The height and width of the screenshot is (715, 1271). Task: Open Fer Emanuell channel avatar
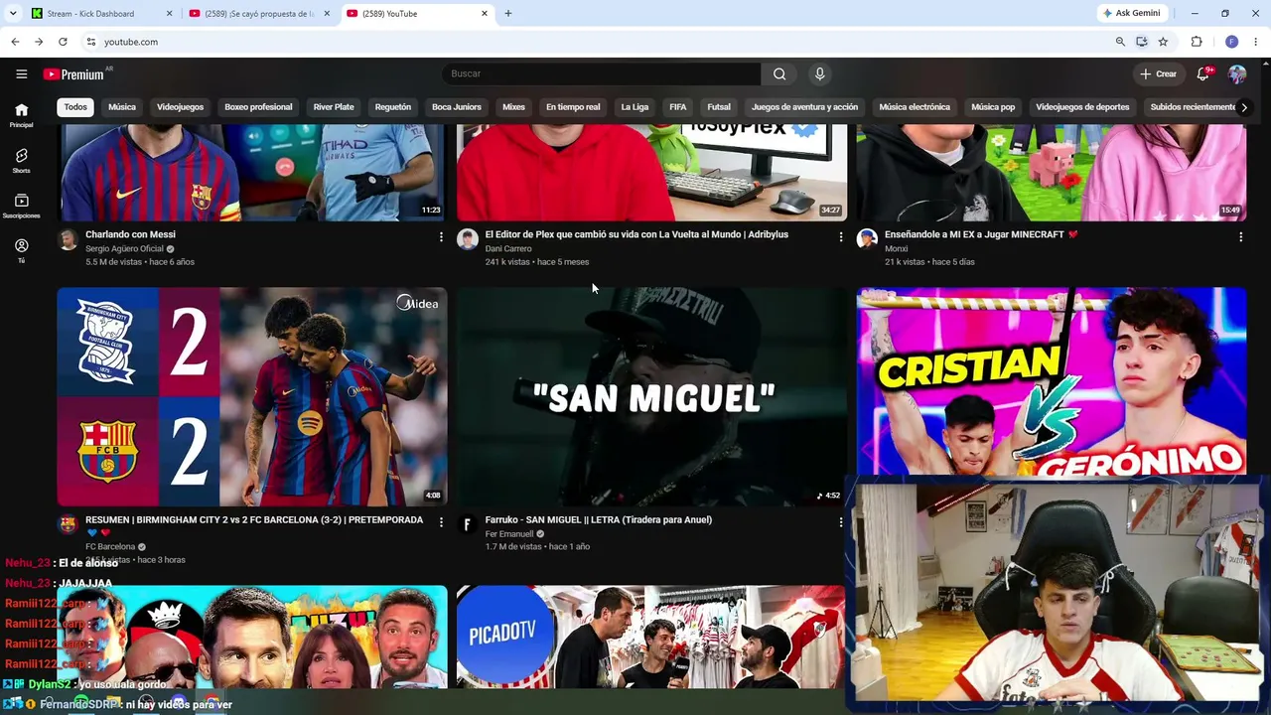click(468, 524)
